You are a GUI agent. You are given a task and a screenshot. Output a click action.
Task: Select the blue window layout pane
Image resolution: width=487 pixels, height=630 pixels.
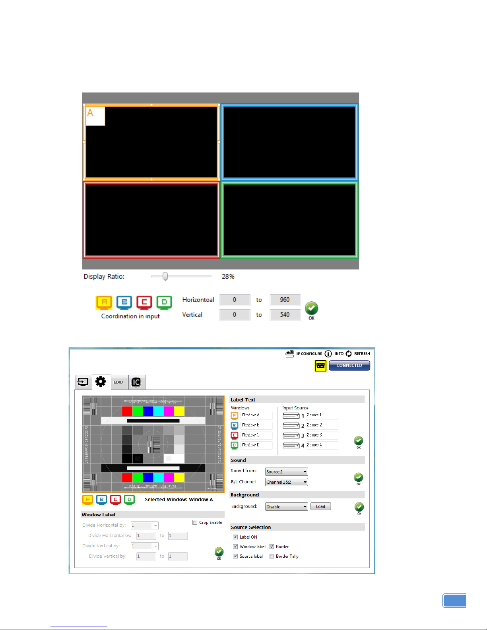pos(289,142)
